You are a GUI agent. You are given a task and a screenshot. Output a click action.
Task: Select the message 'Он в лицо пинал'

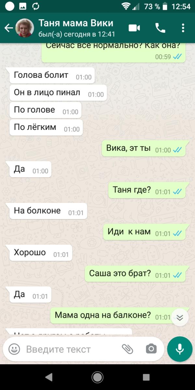pyautogui.click(x=58, y=93)
